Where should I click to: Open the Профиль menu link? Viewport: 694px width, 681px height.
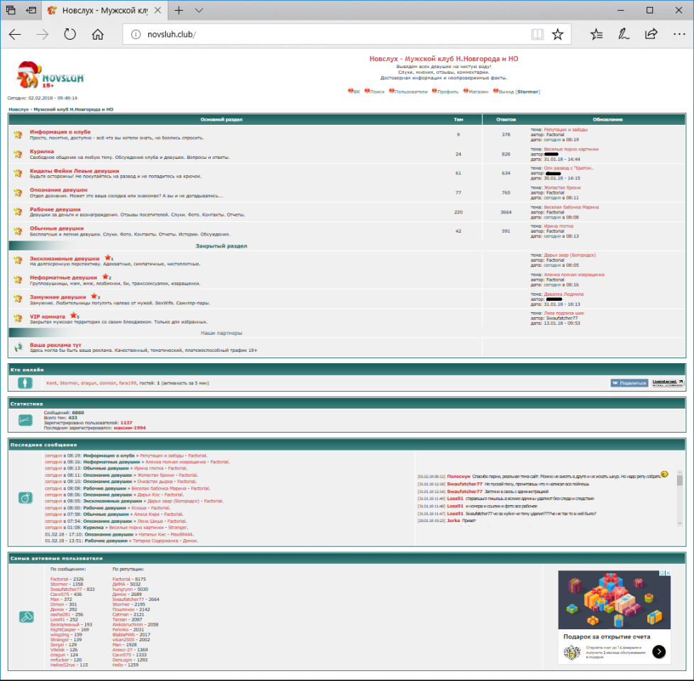pyautogui.click(x=447, y=92)
